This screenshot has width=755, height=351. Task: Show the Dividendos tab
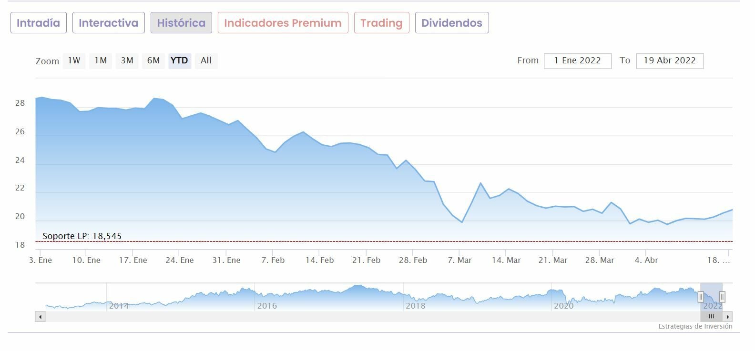(451, 23)
